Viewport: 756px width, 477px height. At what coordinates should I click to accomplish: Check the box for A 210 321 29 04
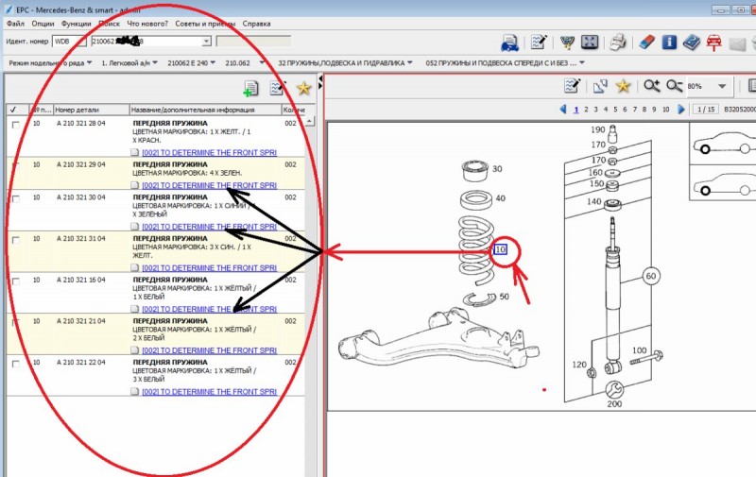click(15, 165)
